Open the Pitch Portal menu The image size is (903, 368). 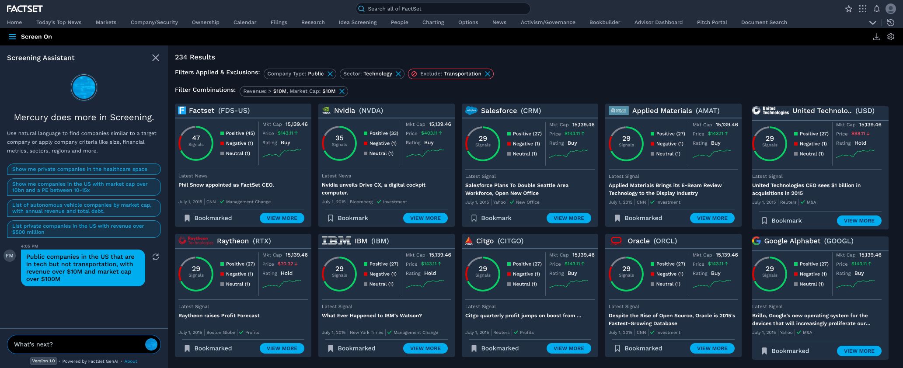click(x=712, y=22)
